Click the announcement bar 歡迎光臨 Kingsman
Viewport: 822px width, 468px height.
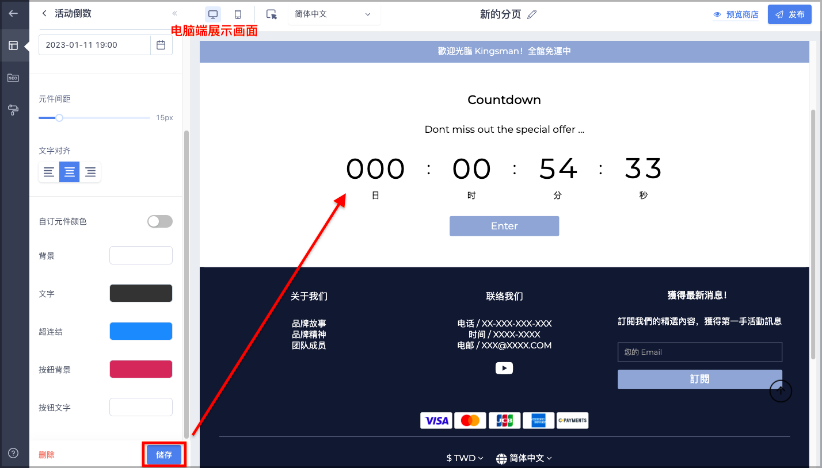504,51
